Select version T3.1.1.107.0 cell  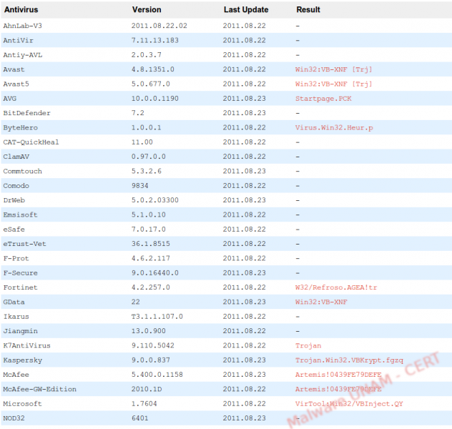pyautogui.click(x=157, y=316)
